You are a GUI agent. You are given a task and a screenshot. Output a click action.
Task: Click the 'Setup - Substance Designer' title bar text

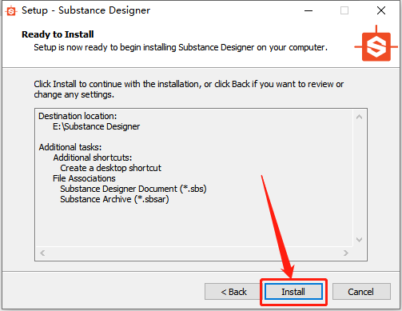[x=86, y=10]
